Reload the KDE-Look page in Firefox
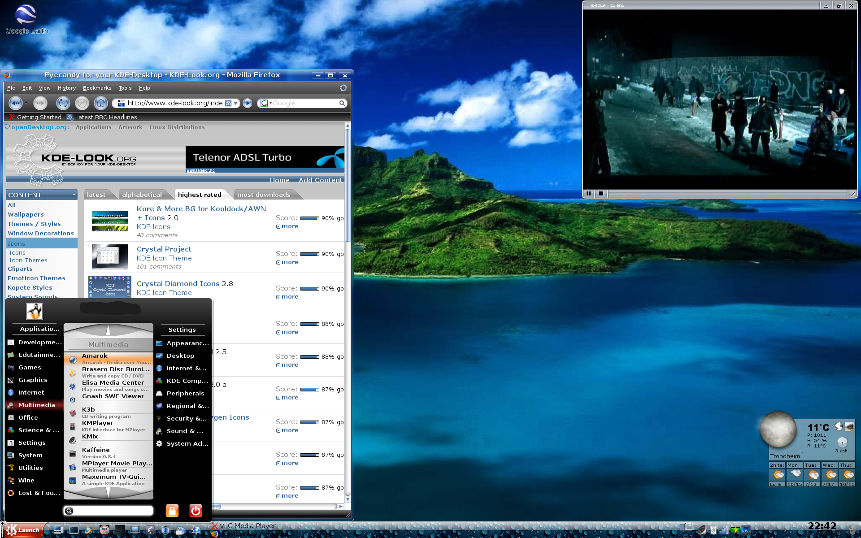Image resolution: width=861 pixels, height=538 pixels. tap(63, 103)
